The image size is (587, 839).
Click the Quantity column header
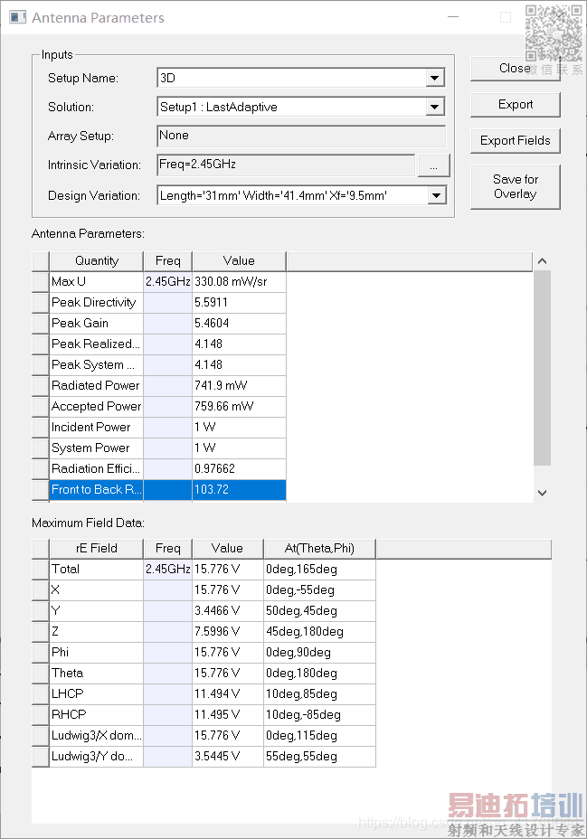tap(96, 261)
